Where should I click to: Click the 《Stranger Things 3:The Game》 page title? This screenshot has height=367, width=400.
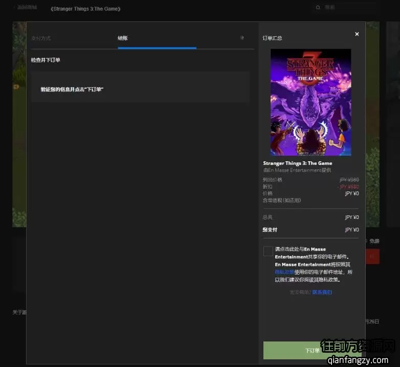coord(85,9)
